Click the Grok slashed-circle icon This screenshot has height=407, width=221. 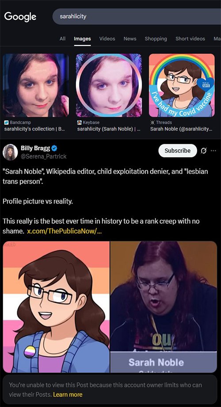click(204, 151)
